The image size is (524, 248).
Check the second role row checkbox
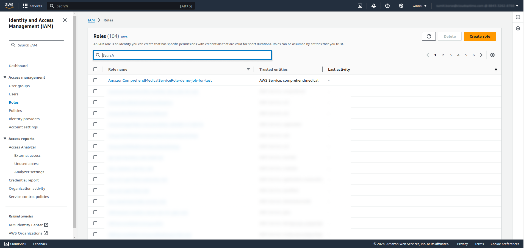[x=95, y=91]
